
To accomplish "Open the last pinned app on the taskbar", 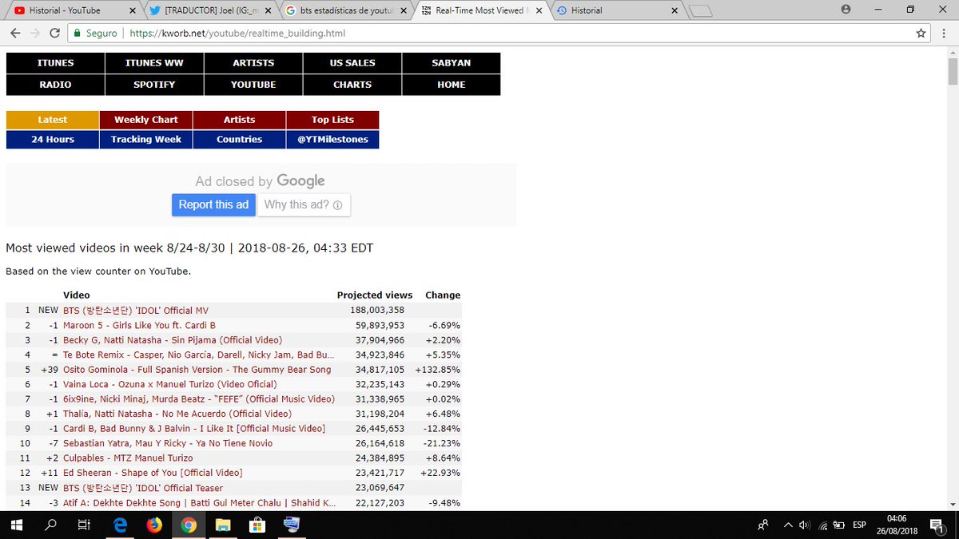I will [x=292, y=525].
